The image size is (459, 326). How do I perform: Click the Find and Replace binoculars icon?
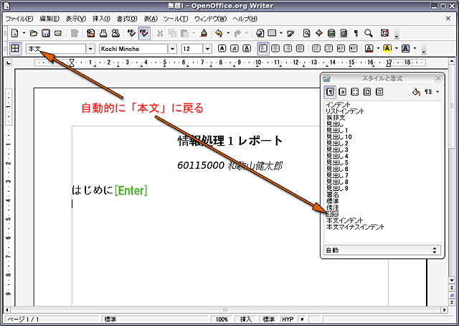[306, 33]
